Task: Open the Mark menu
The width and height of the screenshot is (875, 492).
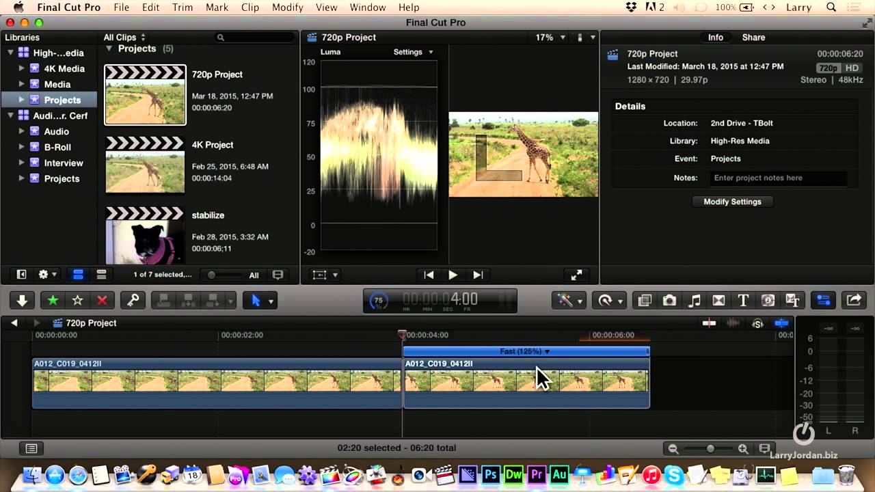Action: click(x=217, y=8)
